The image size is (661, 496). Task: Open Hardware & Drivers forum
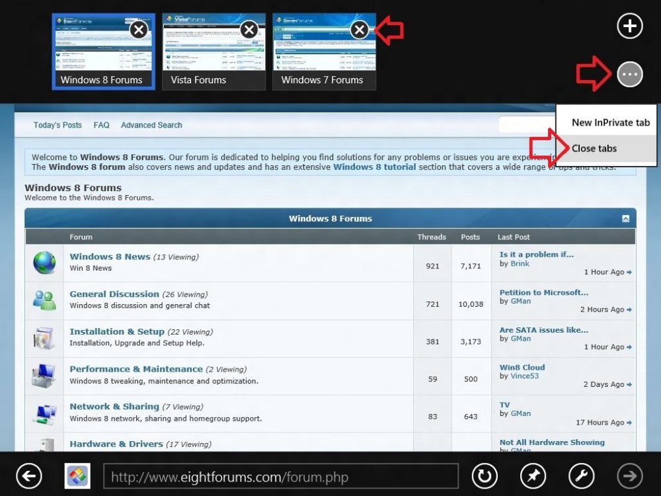116,444
